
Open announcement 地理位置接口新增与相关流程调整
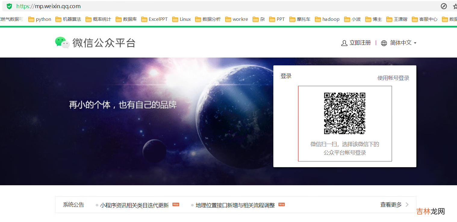(x=235, y=205)
